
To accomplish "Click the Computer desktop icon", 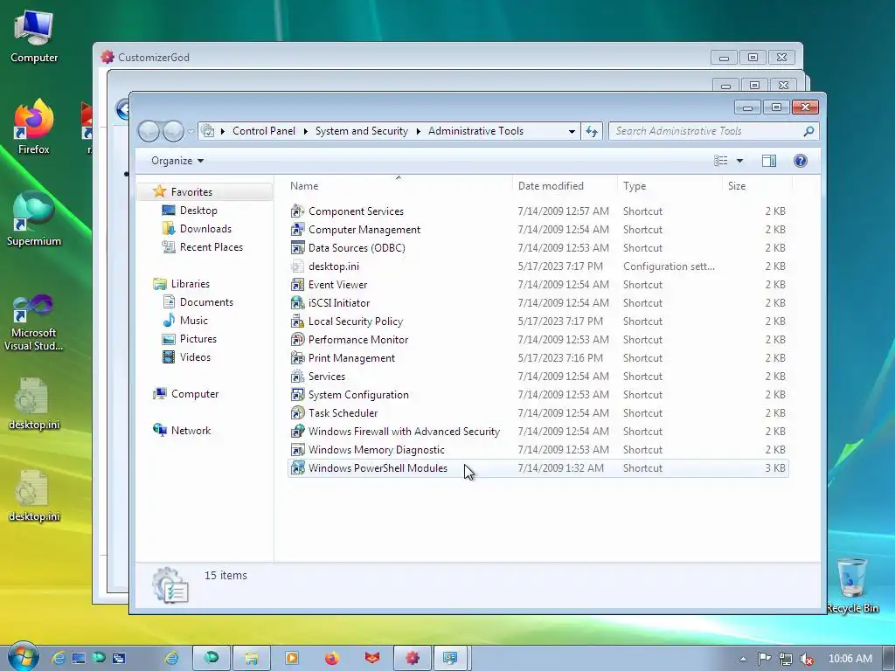I will point(34,37).
